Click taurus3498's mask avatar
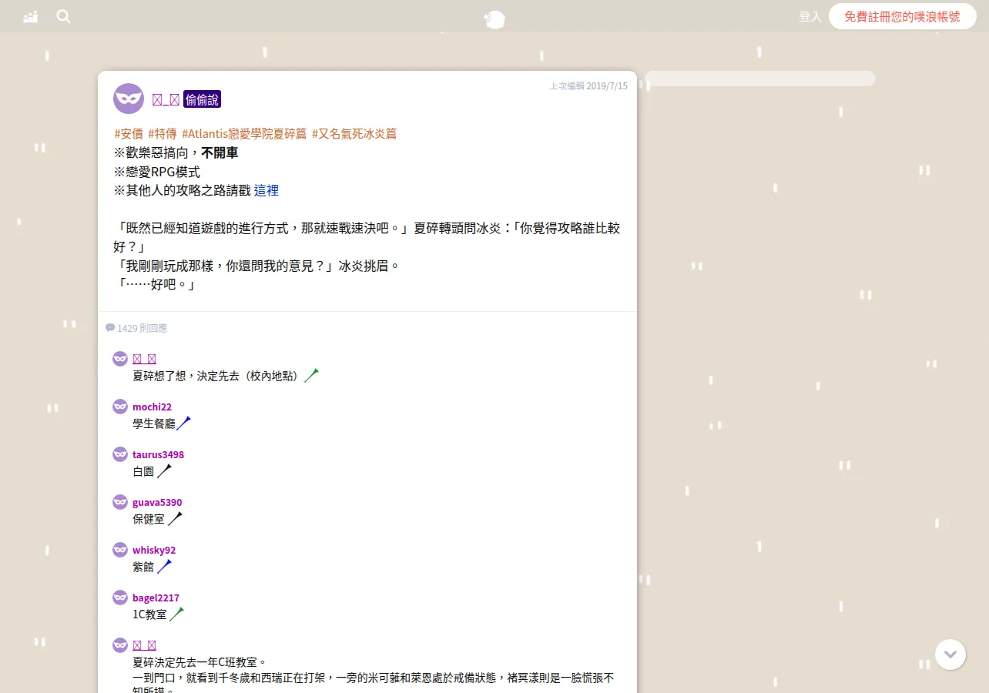 click(x=120, y=454)
